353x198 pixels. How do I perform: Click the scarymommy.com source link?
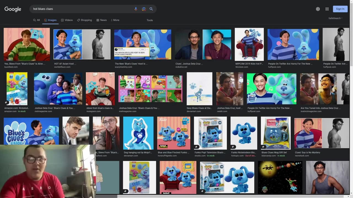click(124, 67)
